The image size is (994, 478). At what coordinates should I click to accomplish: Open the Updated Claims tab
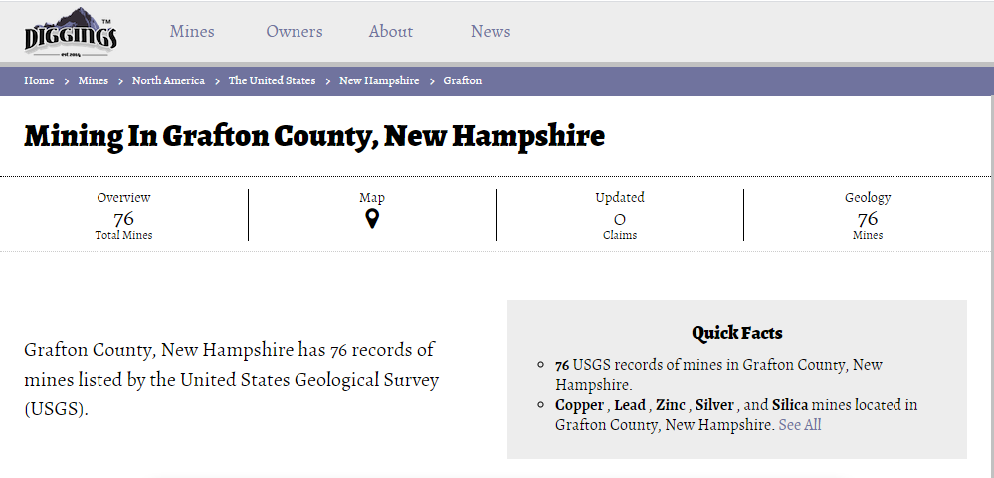coord(620,215)
